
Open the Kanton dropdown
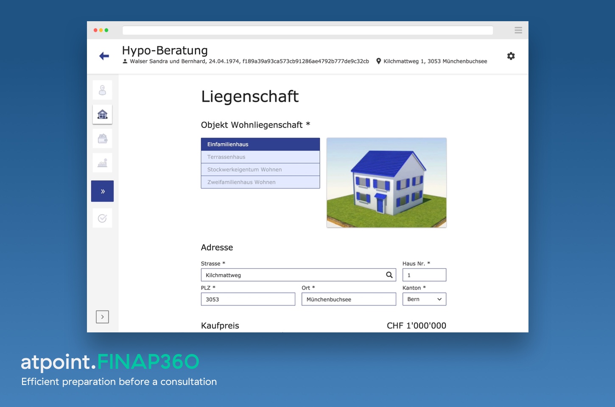click(x=424, y=299)
